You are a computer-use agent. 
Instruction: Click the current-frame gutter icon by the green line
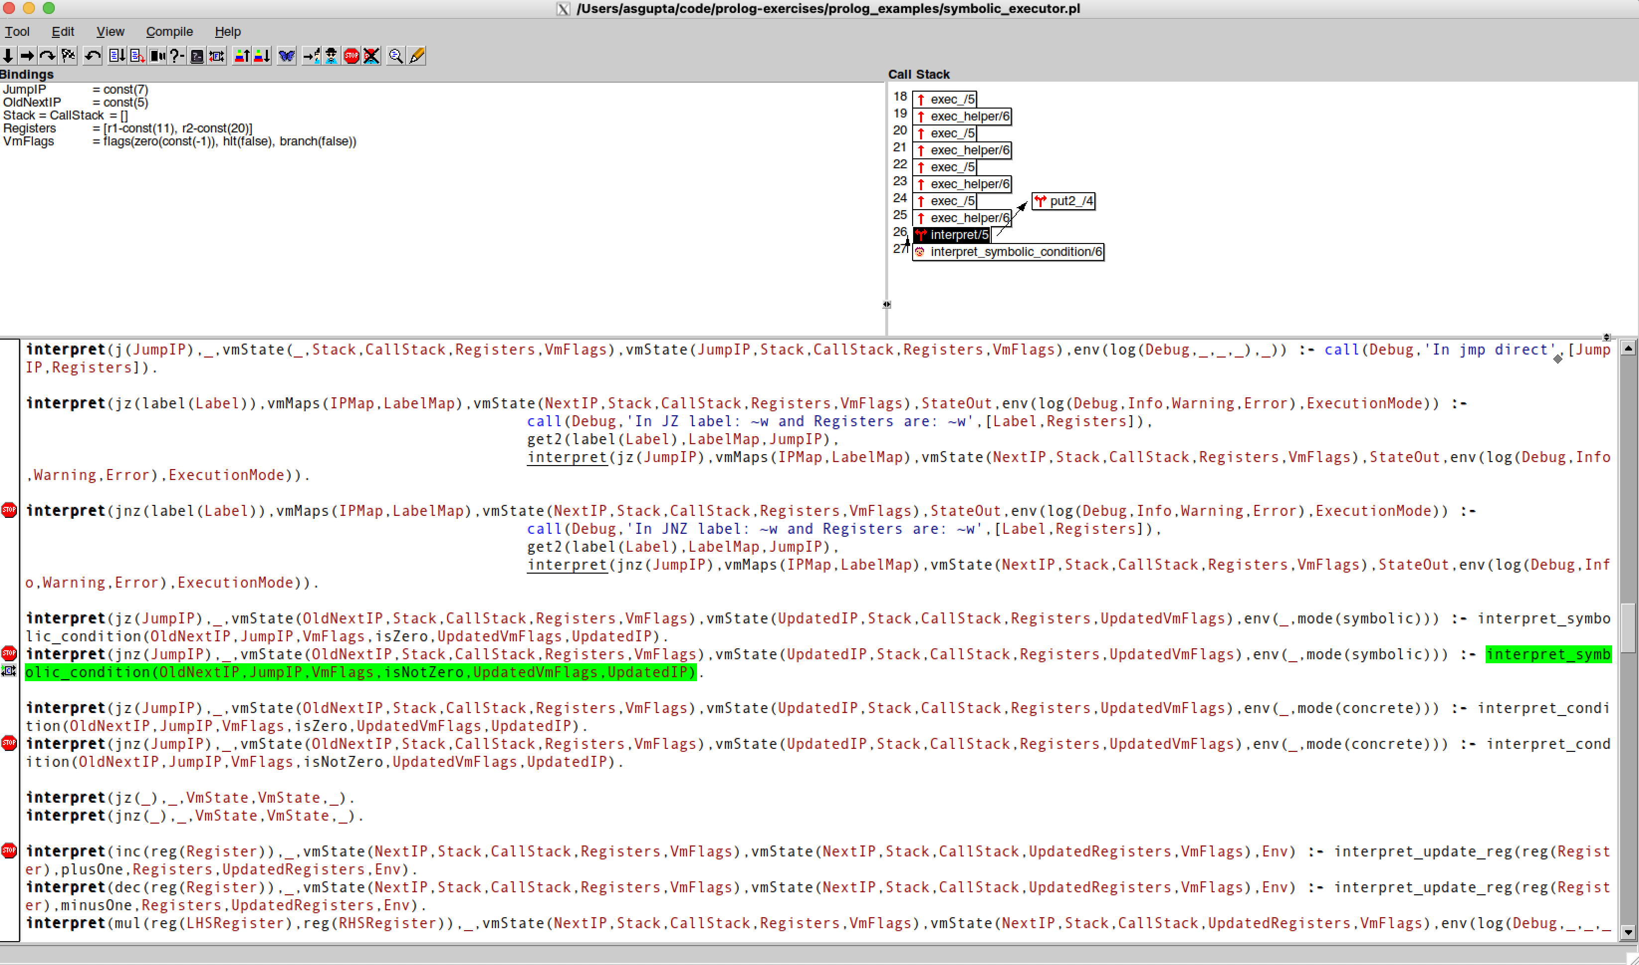click(8, 671)
